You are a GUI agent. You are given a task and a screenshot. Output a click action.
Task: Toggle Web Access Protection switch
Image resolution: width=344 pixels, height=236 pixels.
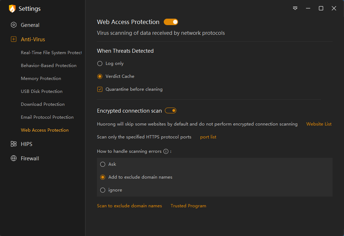[171, 22]
